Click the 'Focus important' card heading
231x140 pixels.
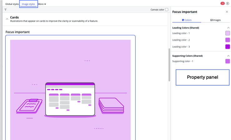tap(17, 32)
